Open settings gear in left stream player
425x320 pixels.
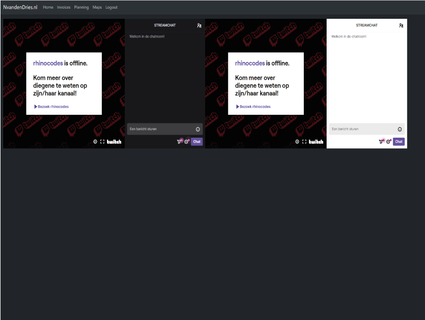[95, 142]
